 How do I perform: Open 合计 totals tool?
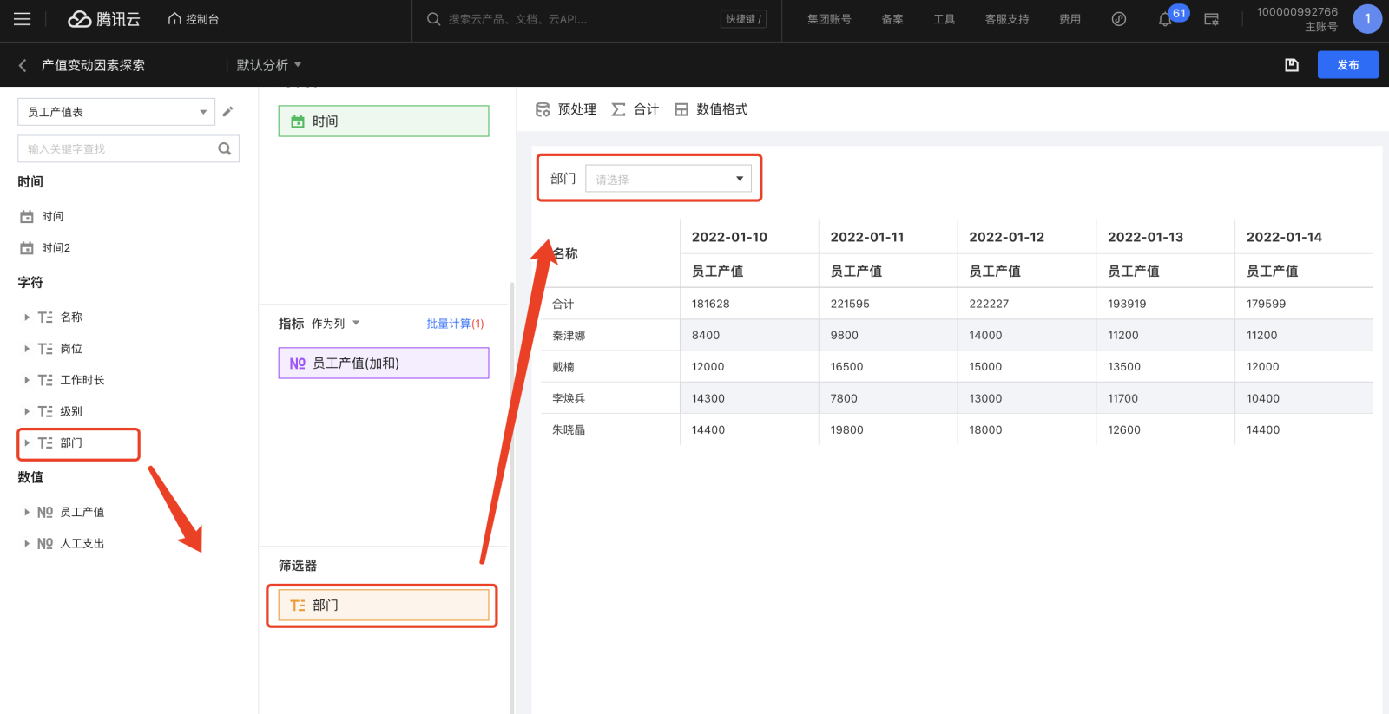point(635,109)
